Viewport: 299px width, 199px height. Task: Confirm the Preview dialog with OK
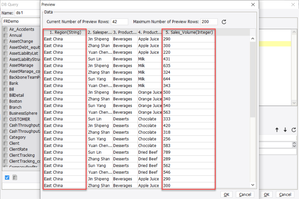click(x=226, y=194)
